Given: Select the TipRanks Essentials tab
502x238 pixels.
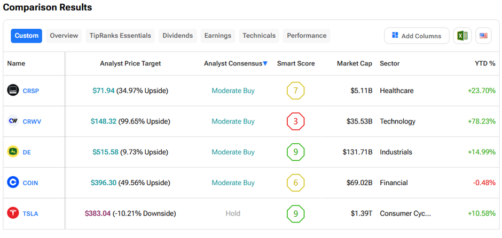Looking at the screenshot, I should [x=120, y=36].
